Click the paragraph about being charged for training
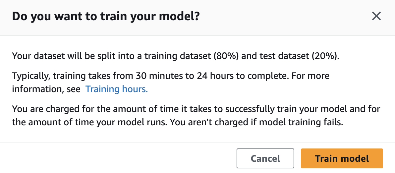395x173 pixels. 196,116
